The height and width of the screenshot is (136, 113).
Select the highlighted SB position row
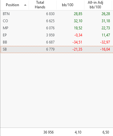click(x=57, y=49)
